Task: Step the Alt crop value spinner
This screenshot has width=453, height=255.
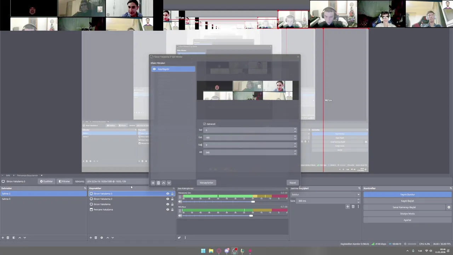Action: point(295,152)
